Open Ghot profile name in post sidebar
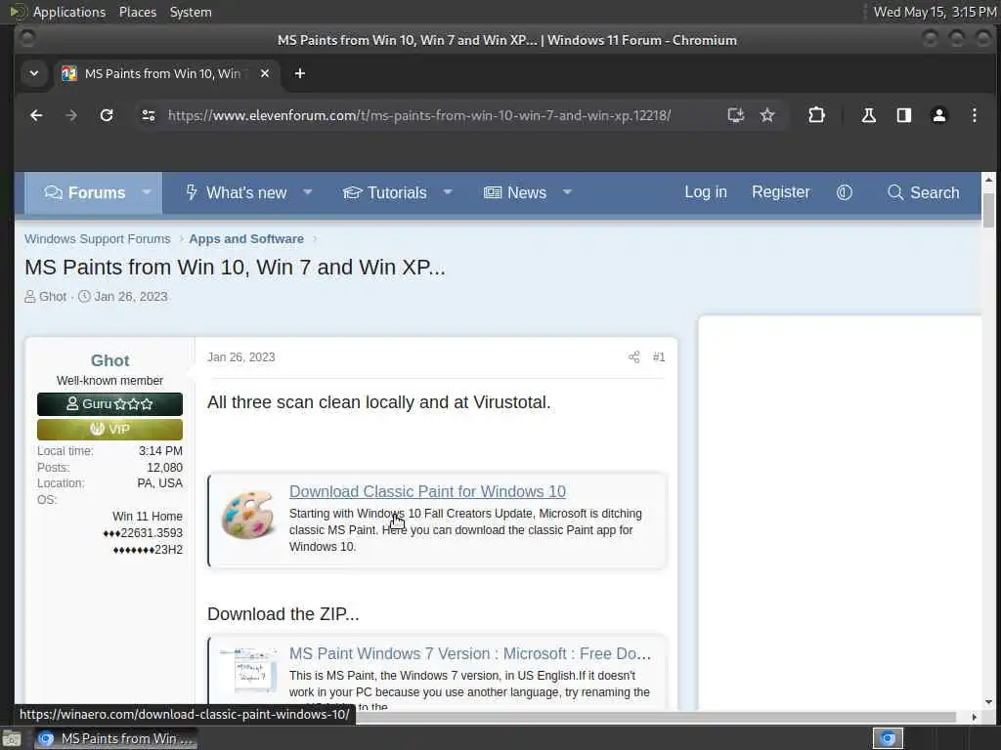1001x750 pixels. click(x=109, y=360)
